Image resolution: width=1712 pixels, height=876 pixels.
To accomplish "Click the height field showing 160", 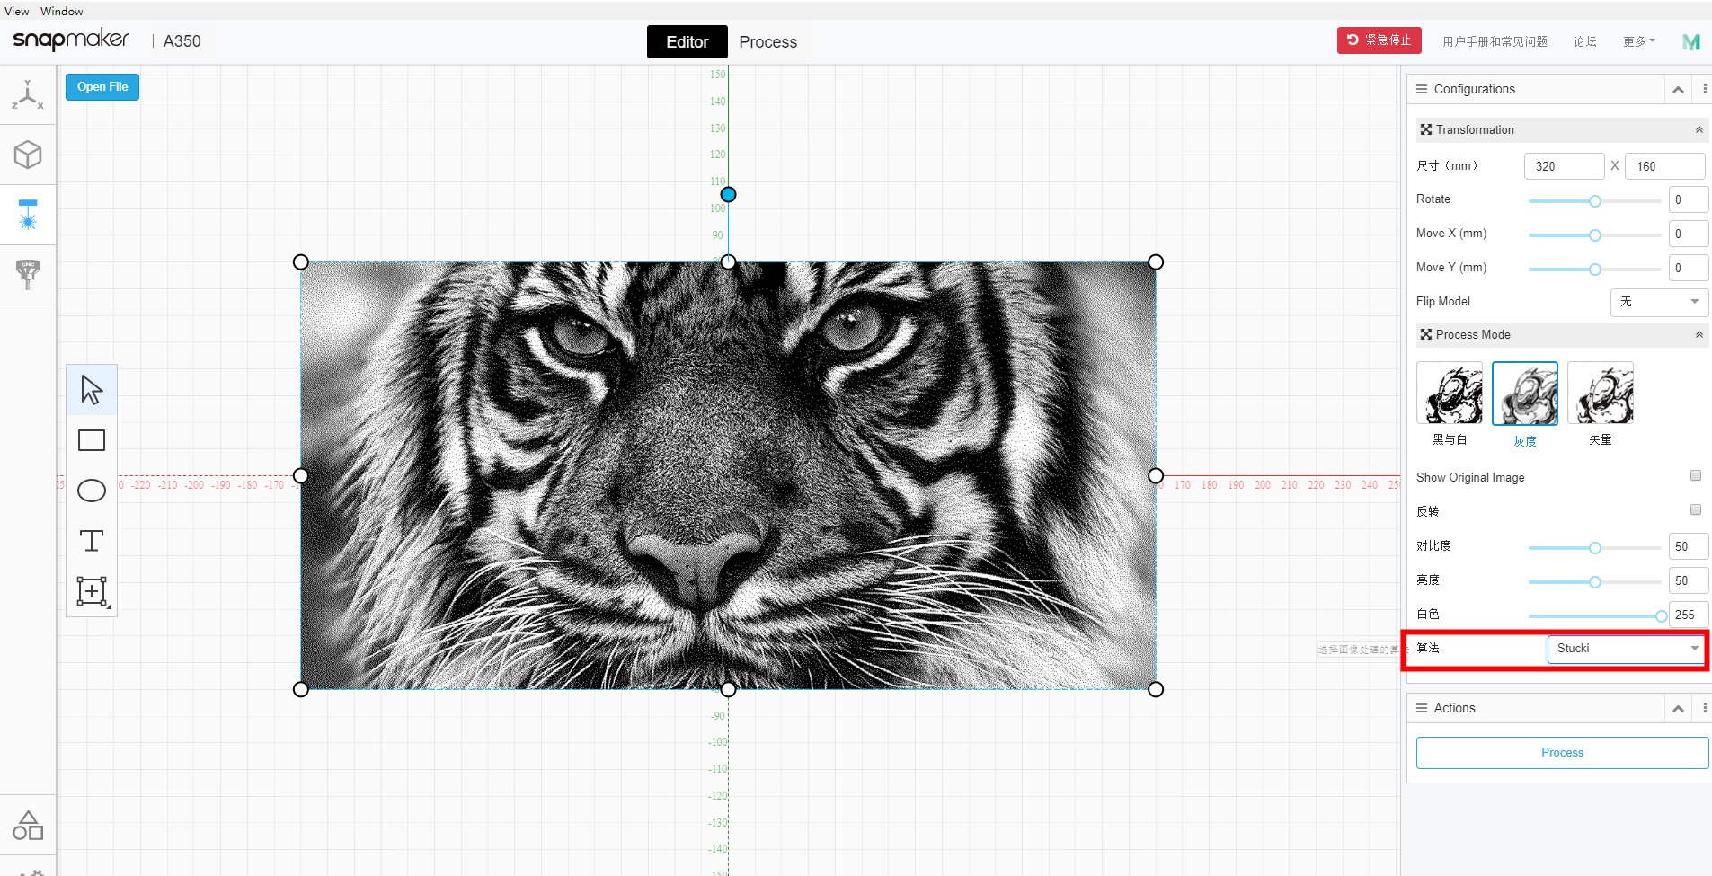I will [x=1665, y=166].
